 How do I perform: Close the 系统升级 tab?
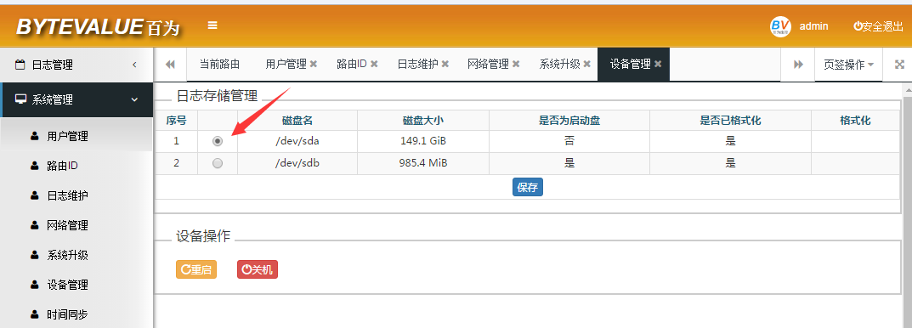[x=586, y=64]
